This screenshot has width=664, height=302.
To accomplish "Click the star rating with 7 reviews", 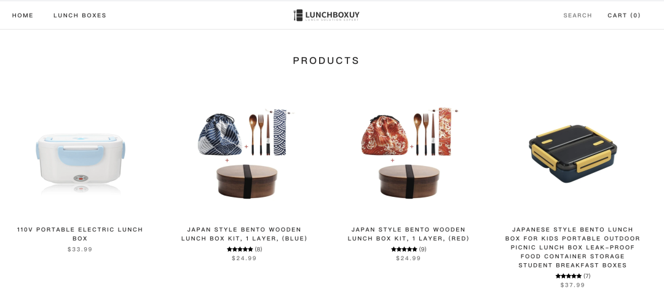I will pos(572,276).
